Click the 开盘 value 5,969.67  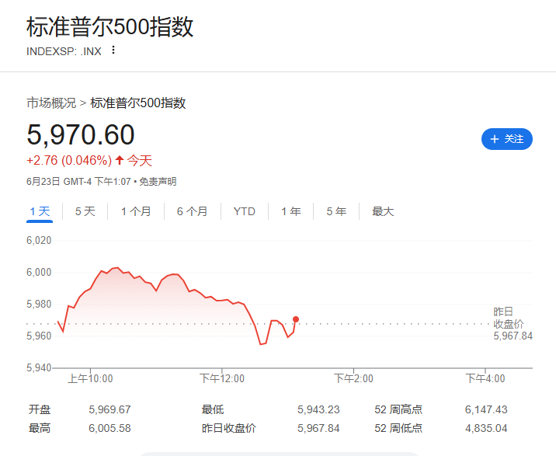point(109,410)
